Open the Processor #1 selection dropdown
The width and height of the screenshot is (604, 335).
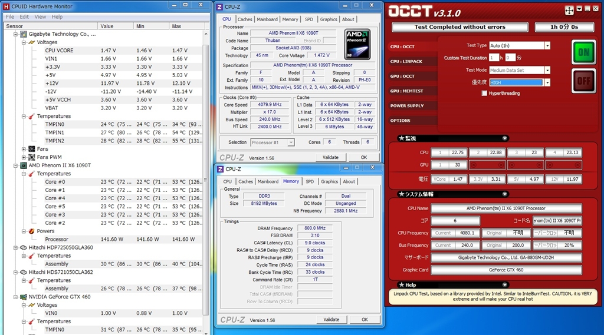click(x=291, y=142)
